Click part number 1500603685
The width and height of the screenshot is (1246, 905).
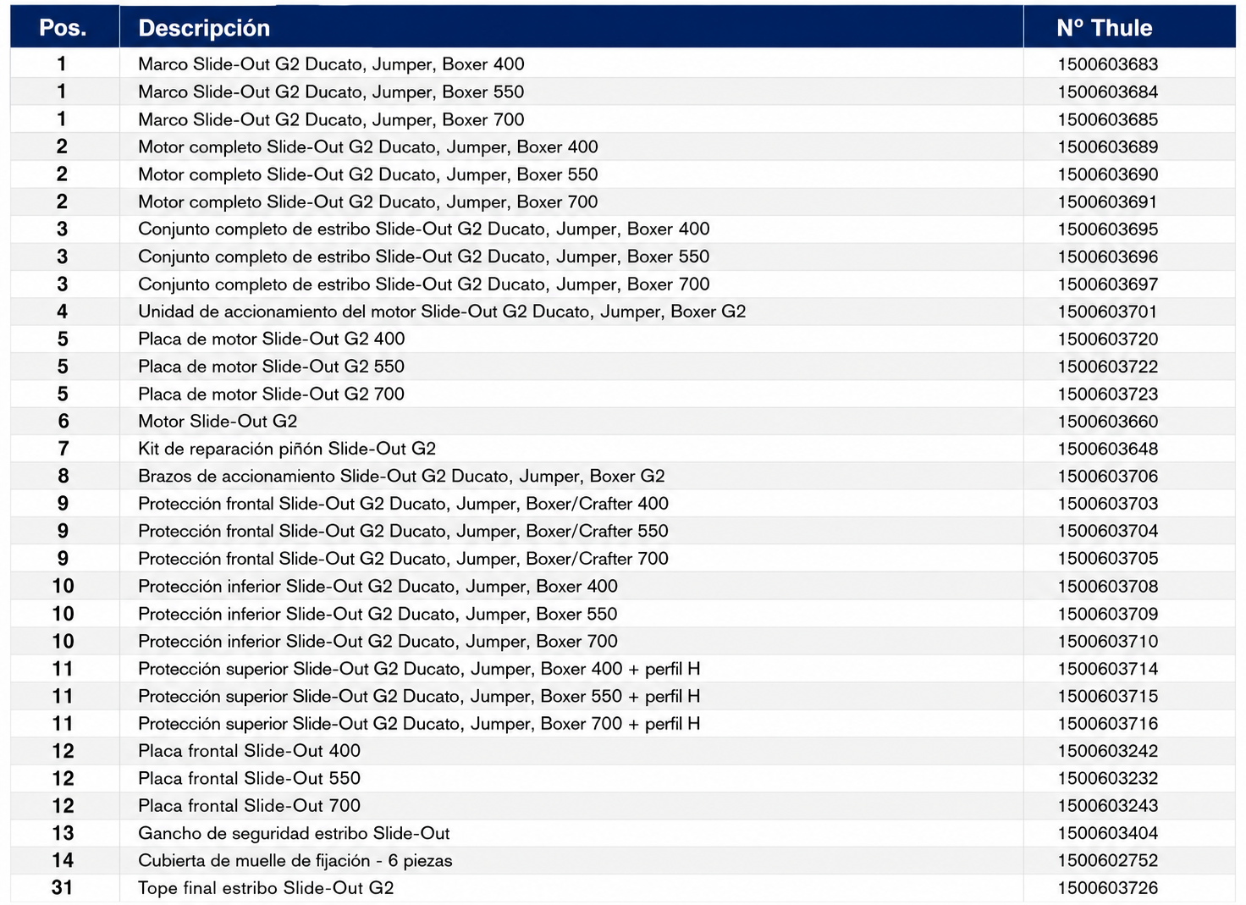[x=1107, y=119]
